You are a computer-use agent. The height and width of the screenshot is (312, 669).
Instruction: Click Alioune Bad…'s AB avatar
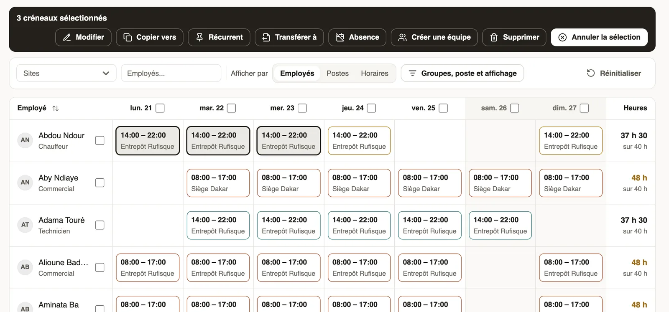25,267
